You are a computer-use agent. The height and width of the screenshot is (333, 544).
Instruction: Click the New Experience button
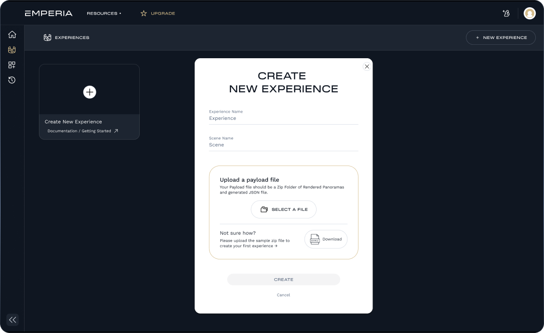coord(501,38)
